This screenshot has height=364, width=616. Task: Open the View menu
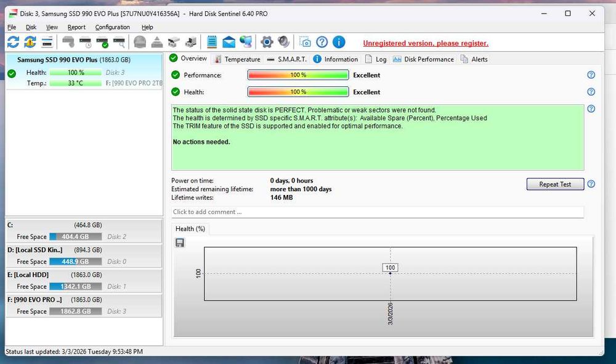click(x=52, y=27)
